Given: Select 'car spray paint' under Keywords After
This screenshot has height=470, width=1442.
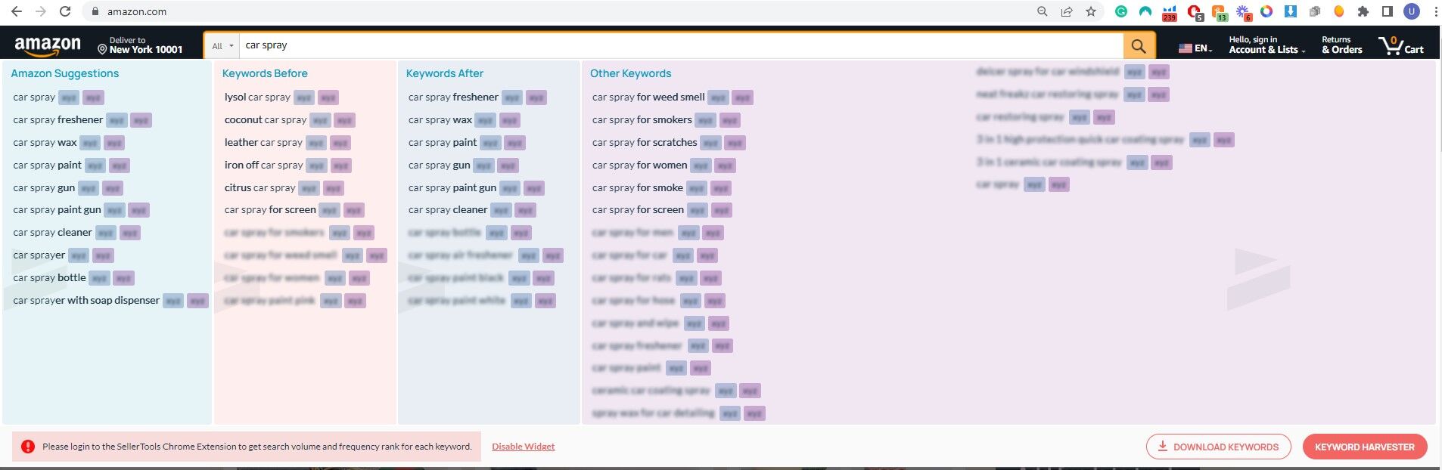Looking at the screenshot, I should pyautogui.click(x=443, y=142).
